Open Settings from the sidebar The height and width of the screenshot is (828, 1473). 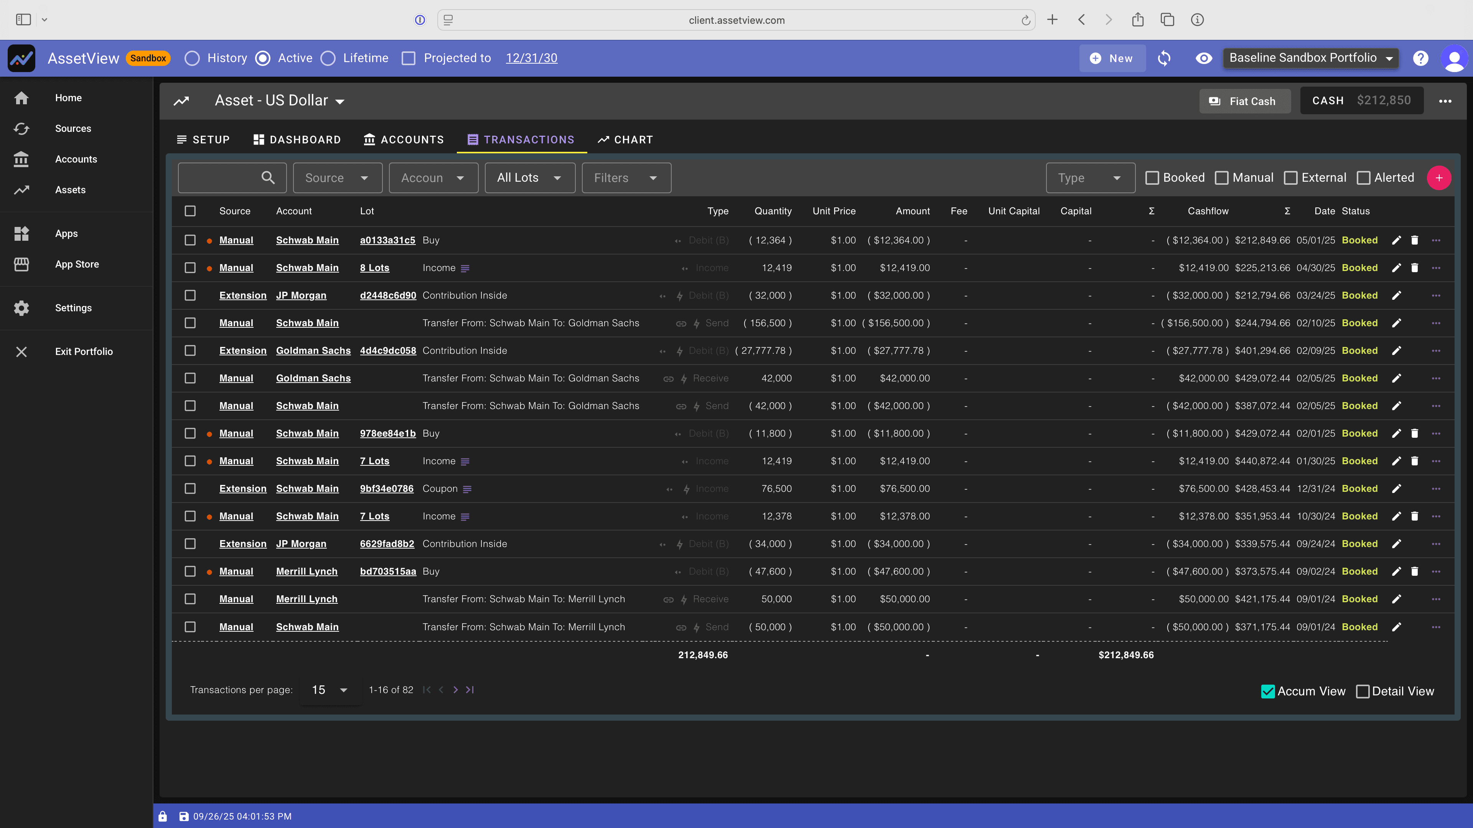[73, 307]
